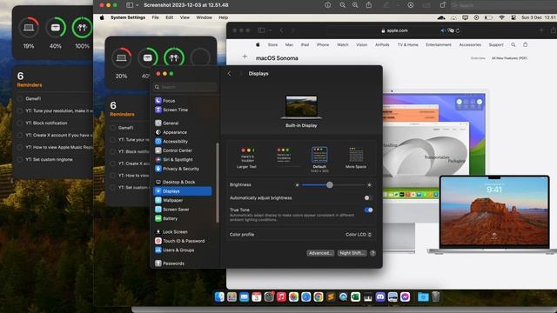This screenshot has height=313, width=557.
Task: Choose the Default resolution option
Action: pos(319,159)
